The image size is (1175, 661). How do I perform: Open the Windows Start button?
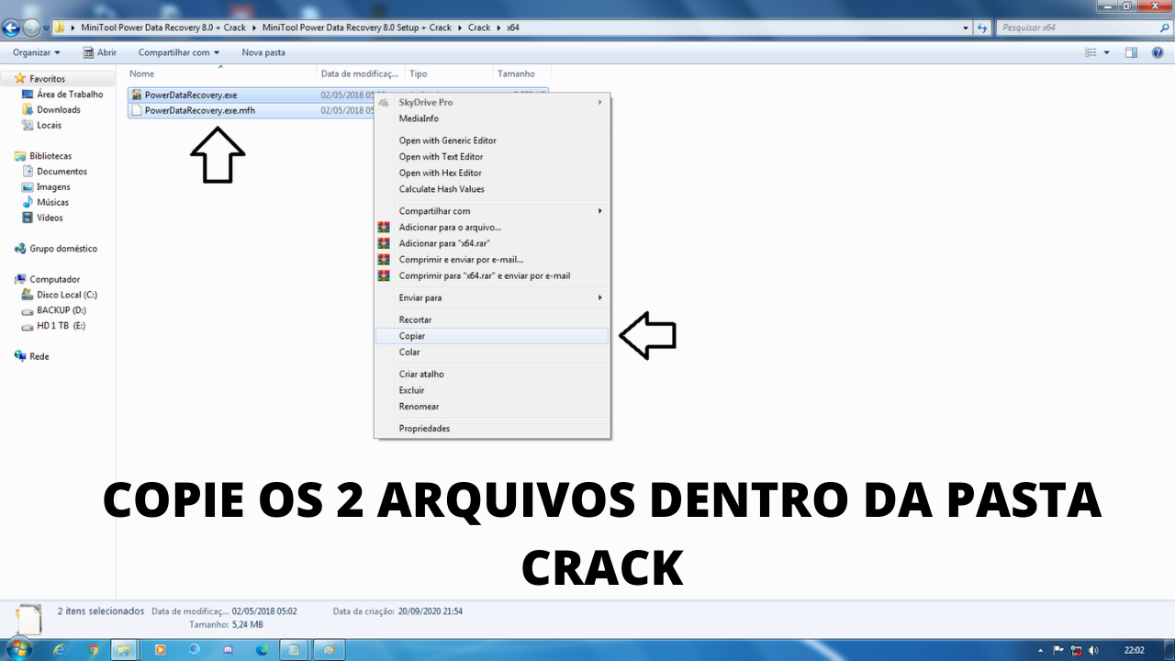coord(19,649)
